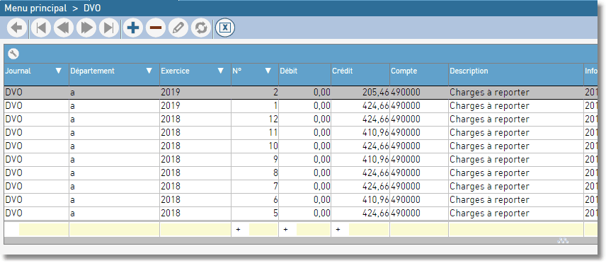Select row number 7
The image size is (606, 263).
[x=301, y=187]
